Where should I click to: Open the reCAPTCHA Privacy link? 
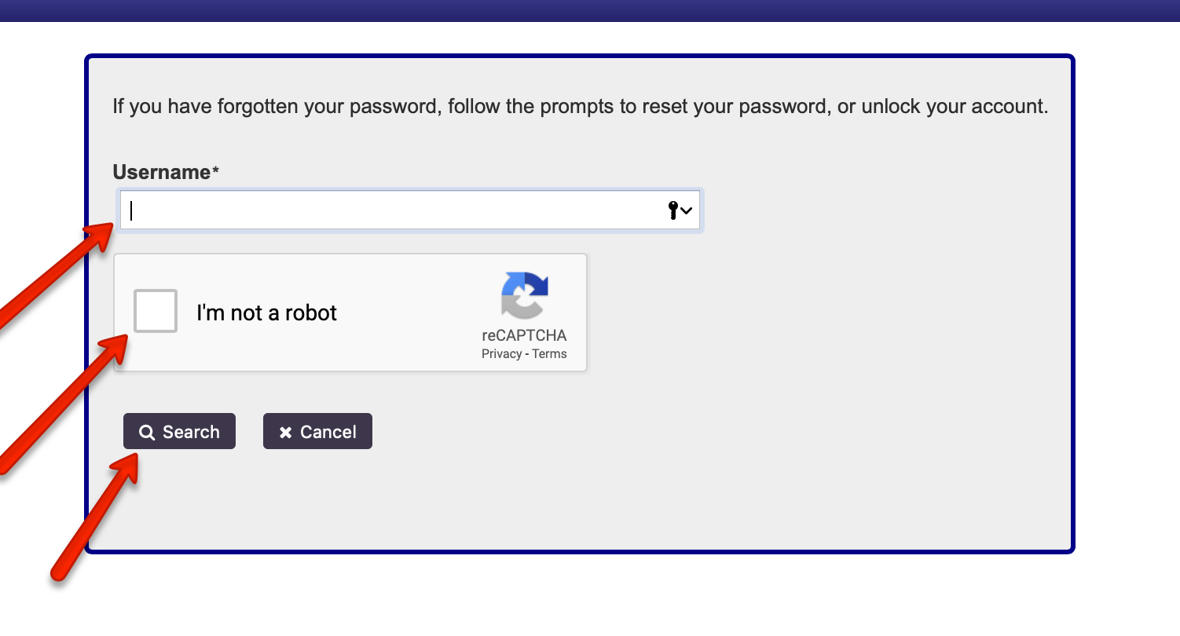pos(501,354)
